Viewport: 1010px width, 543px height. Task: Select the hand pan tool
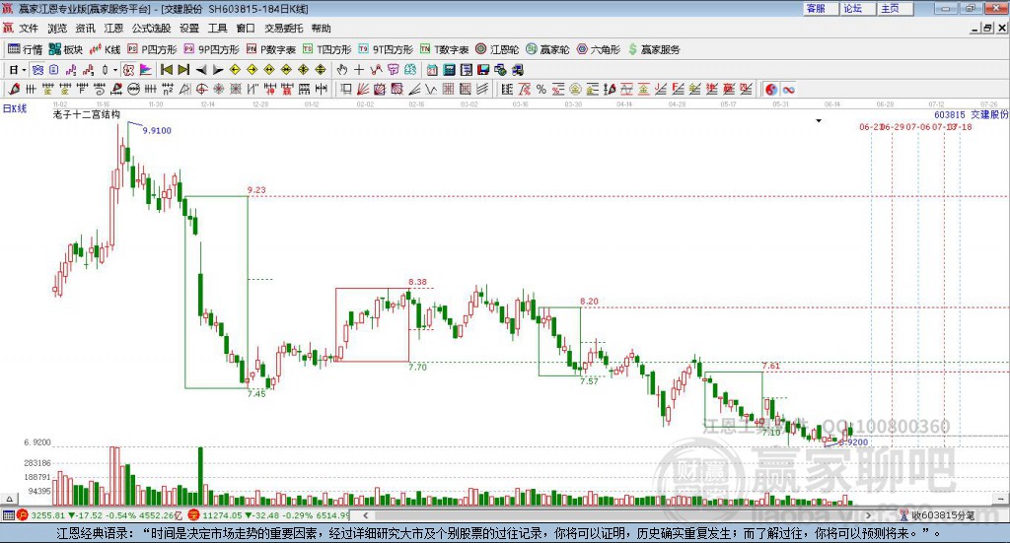point(342,70)
